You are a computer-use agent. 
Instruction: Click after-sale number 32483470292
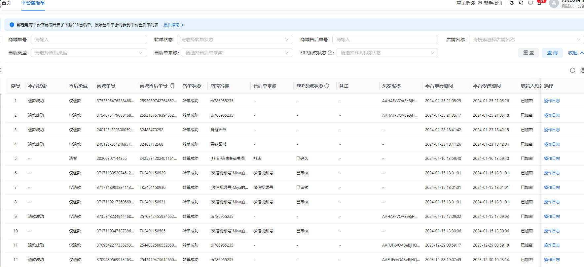151,130
